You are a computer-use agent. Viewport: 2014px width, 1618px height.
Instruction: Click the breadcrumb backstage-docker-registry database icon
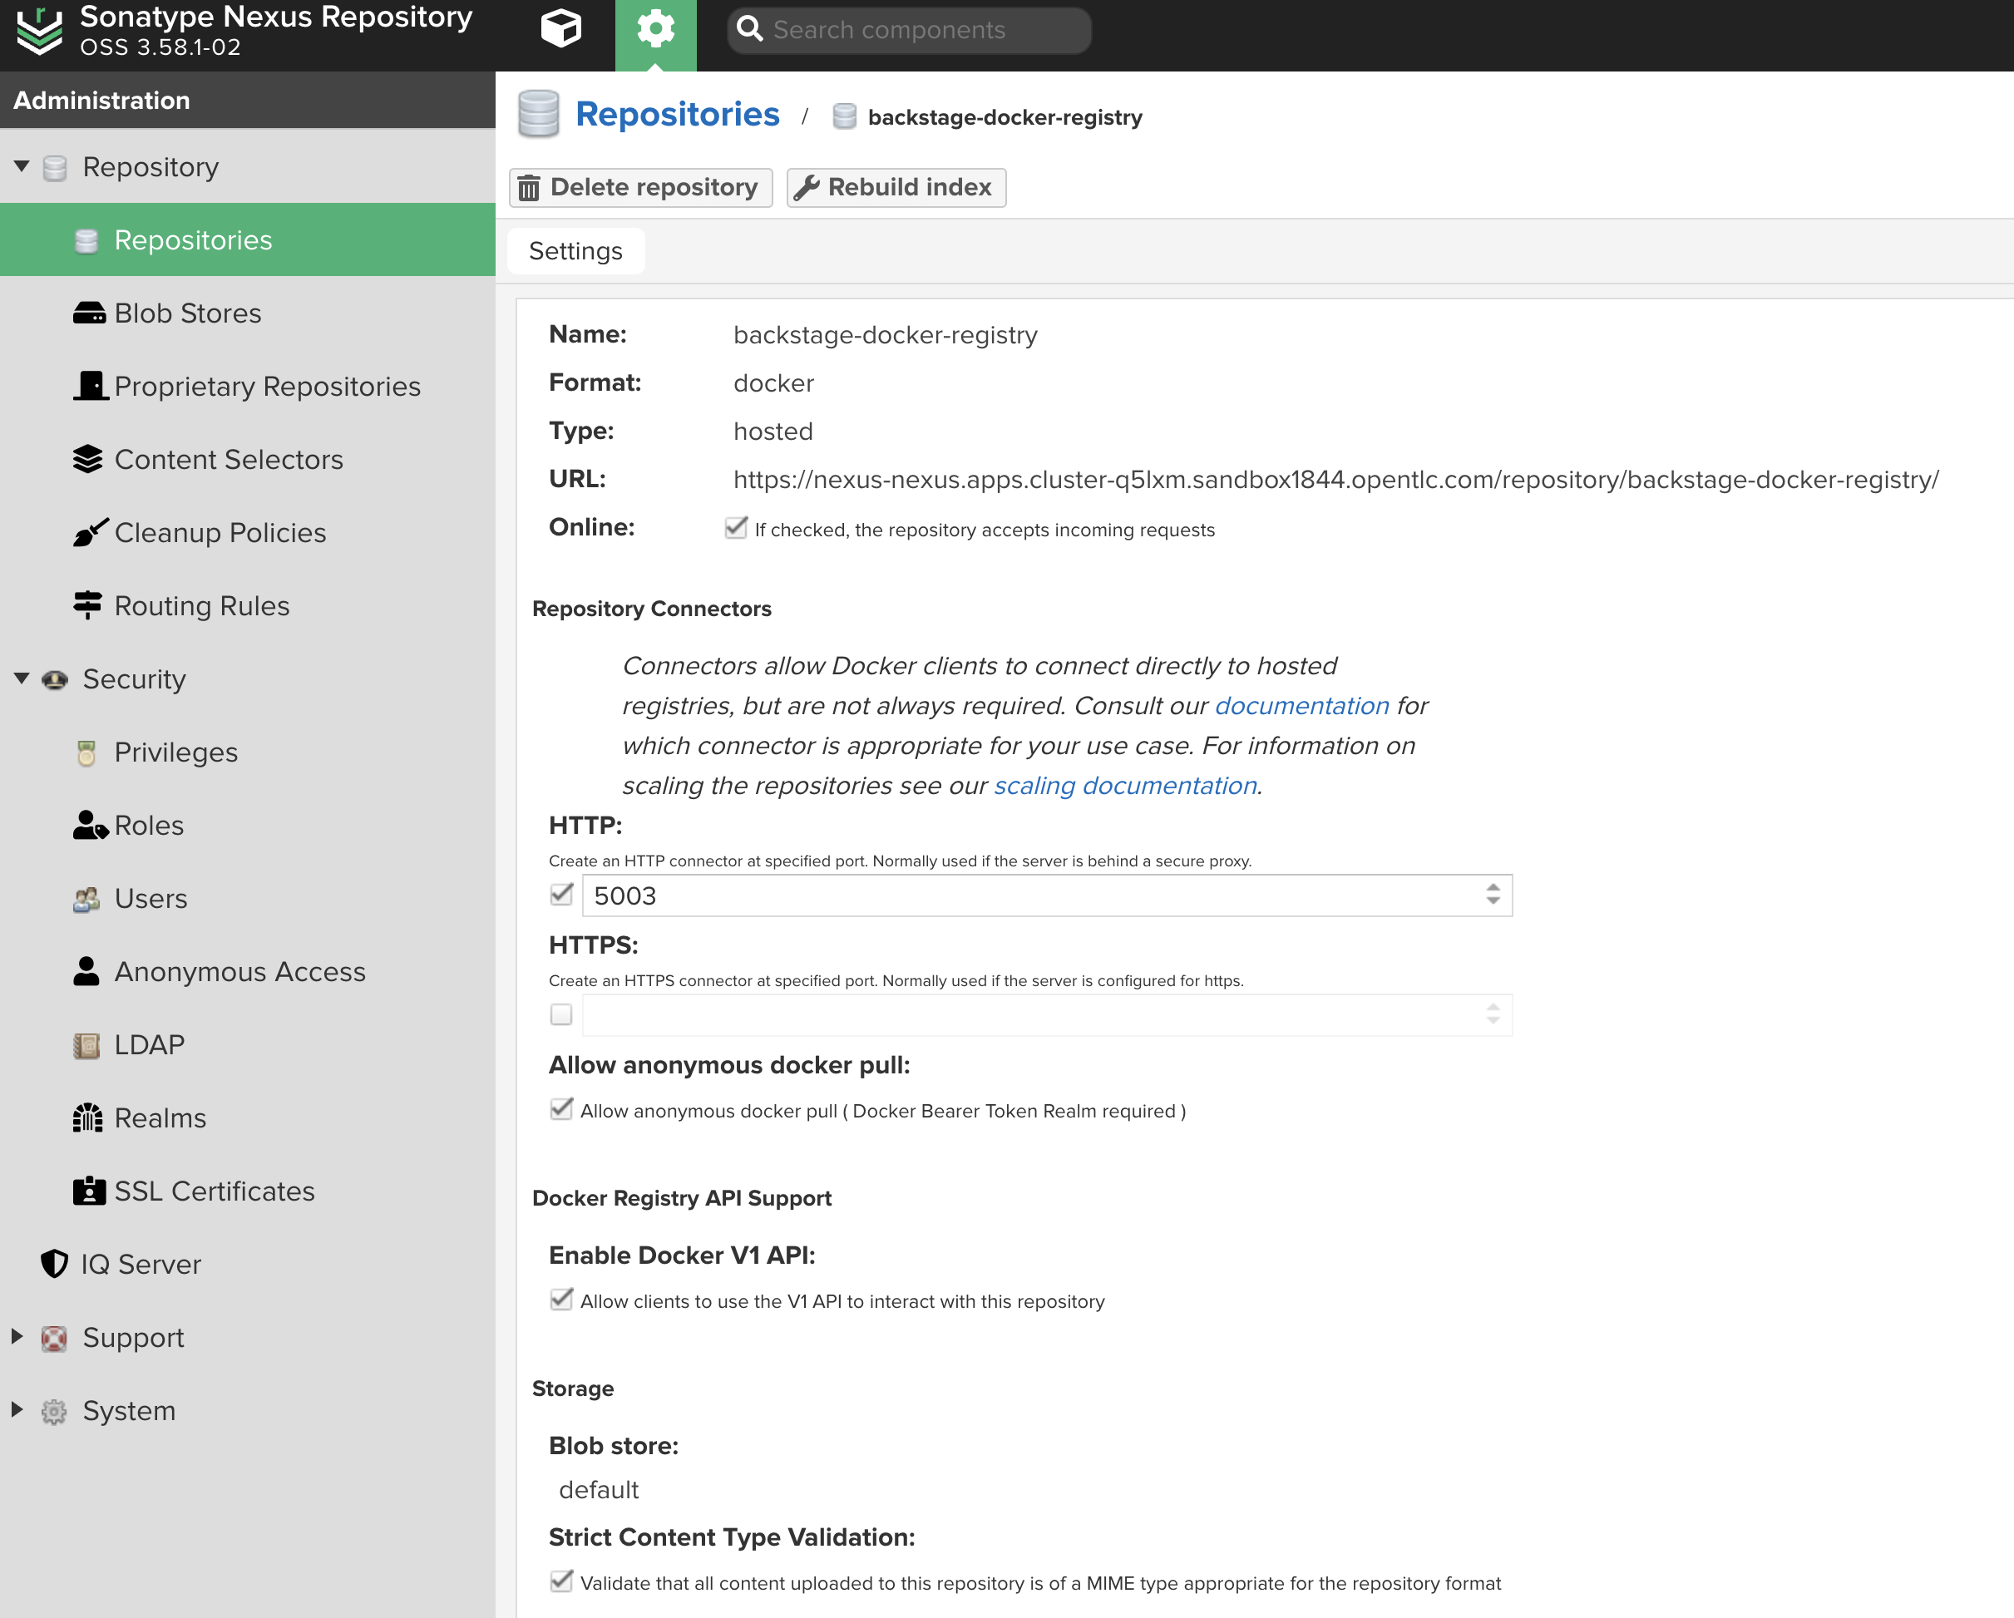pos(845,116)
